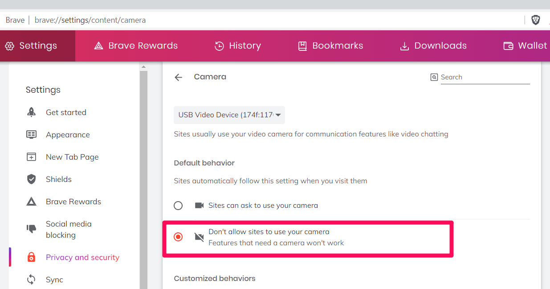Open the Brave Rewards tab
Viewport: 550px width, 289px height.
click(136, 46)
